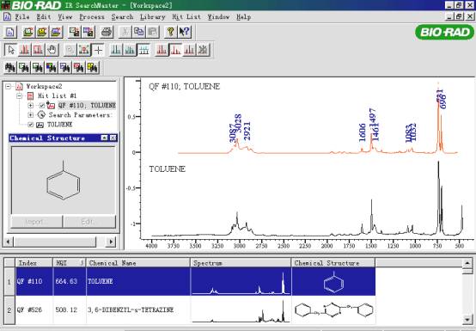Viewport: 476px width, 331px height.
Task: Click the yellow Help key icon
Action: [171, 32]
